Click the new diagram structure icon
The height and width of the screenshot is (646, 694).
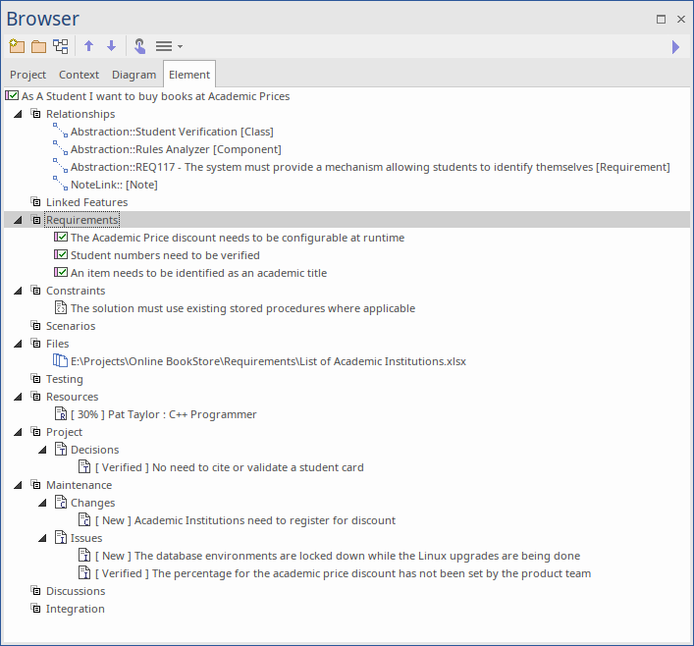tap(61, 46)
